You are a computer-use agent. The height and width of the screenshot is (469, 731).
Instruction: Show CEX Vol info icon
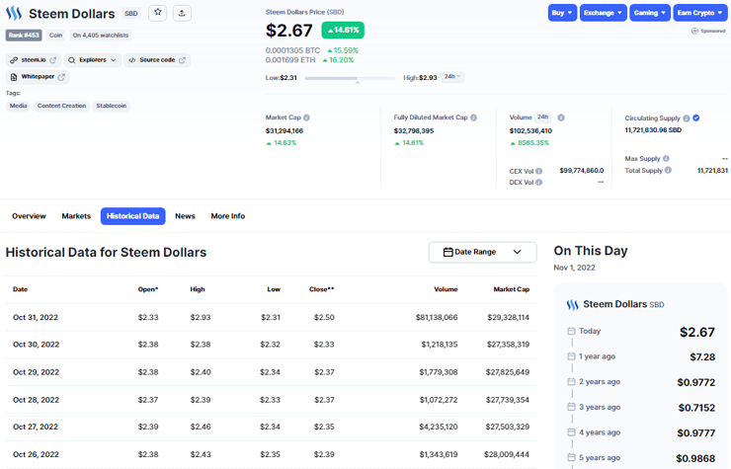coord(539,171)
